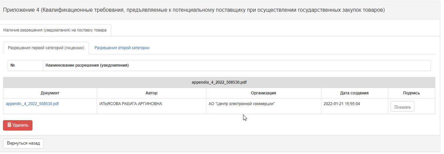Switch to Разрешения первой категорий (лицензии) tab
The image size is (444, 154).
[46, 48]
